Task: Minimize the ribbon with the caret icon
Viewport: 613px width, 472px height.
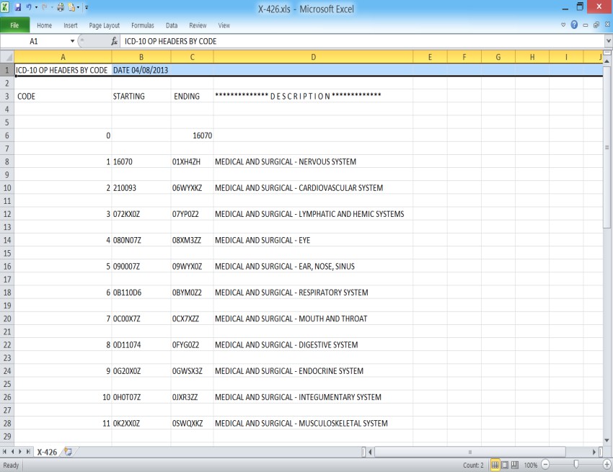Action: [x=563, y=25]
